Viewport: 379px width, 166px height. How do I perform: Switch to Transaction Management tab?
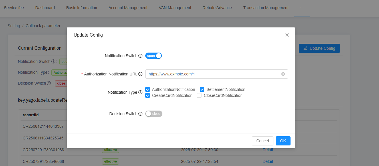[266, 8]
